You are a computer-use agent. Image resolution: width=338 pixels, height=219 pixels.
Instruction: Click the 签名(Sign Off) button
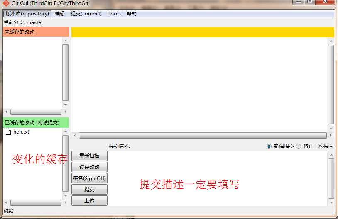click(x=89, y=178)
